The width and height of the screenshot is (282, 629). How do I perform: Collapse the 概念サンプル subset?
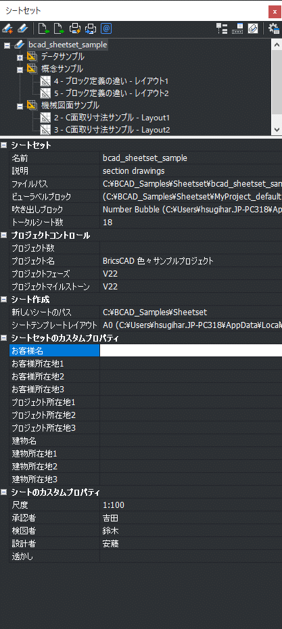20,70
